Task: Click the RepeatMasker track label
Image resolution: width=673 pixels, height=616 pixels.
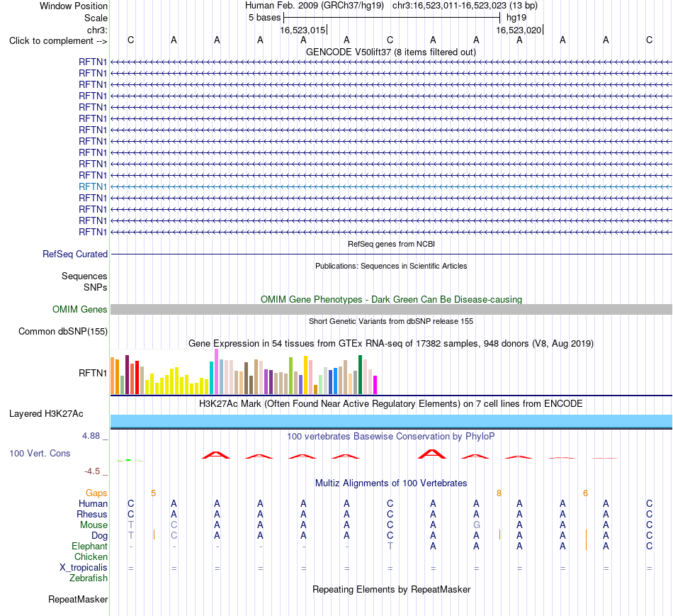Action: coord(78,599)
